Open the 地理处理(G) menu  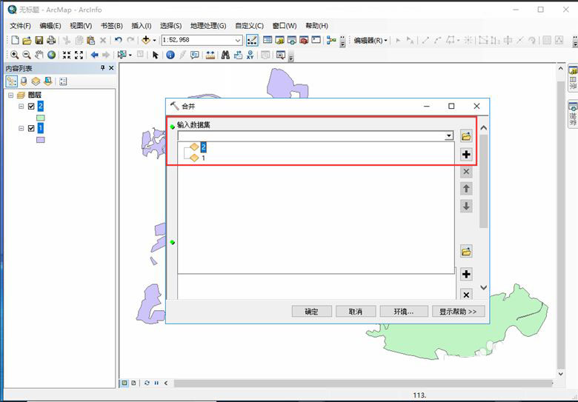[x=208, y=26]
